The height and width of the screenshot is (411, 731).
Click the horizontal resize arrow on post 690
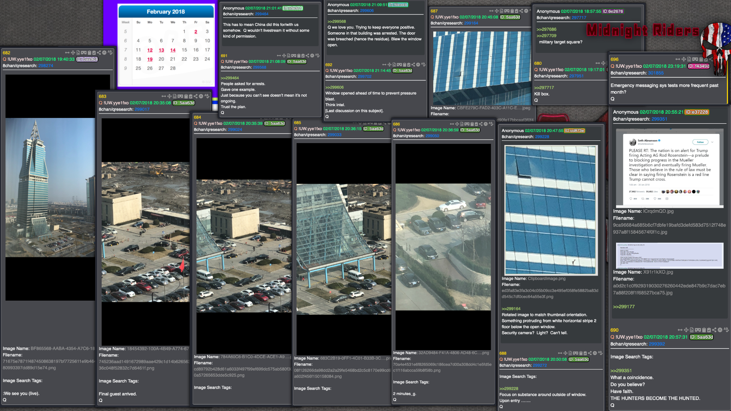[680, 330]
